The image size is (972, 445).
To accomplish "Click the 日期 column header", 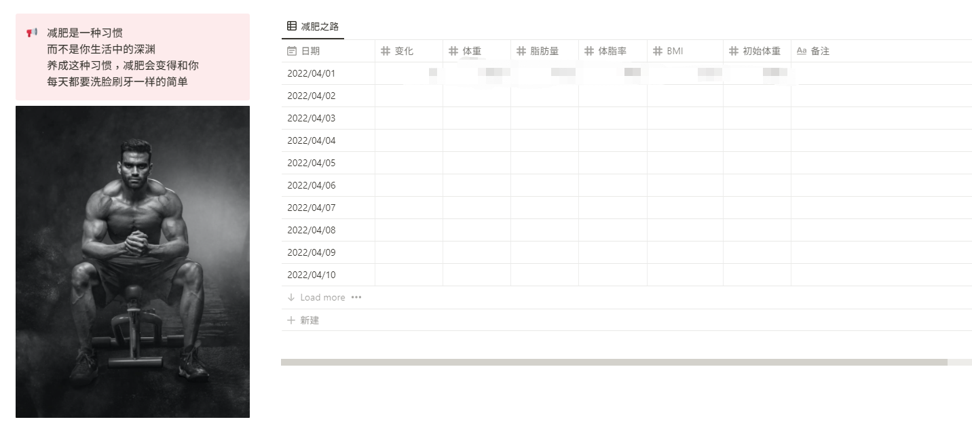I will [328, 51].
